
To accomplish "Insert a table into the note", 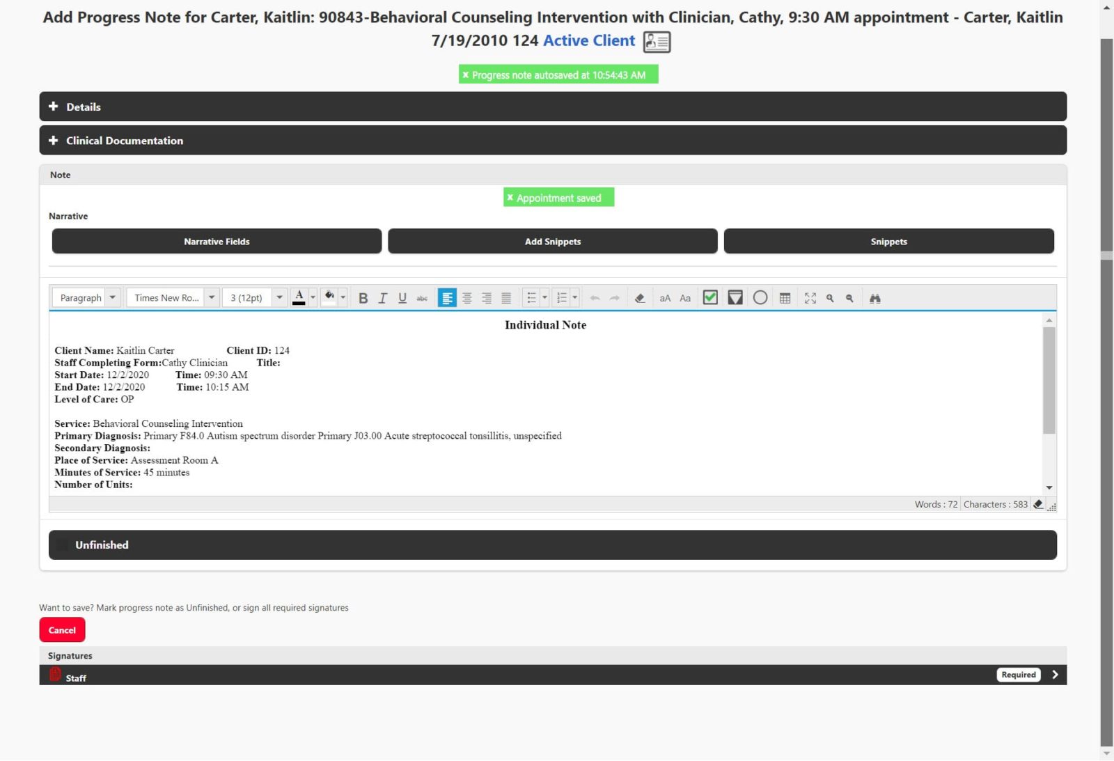I will [785, 298].
